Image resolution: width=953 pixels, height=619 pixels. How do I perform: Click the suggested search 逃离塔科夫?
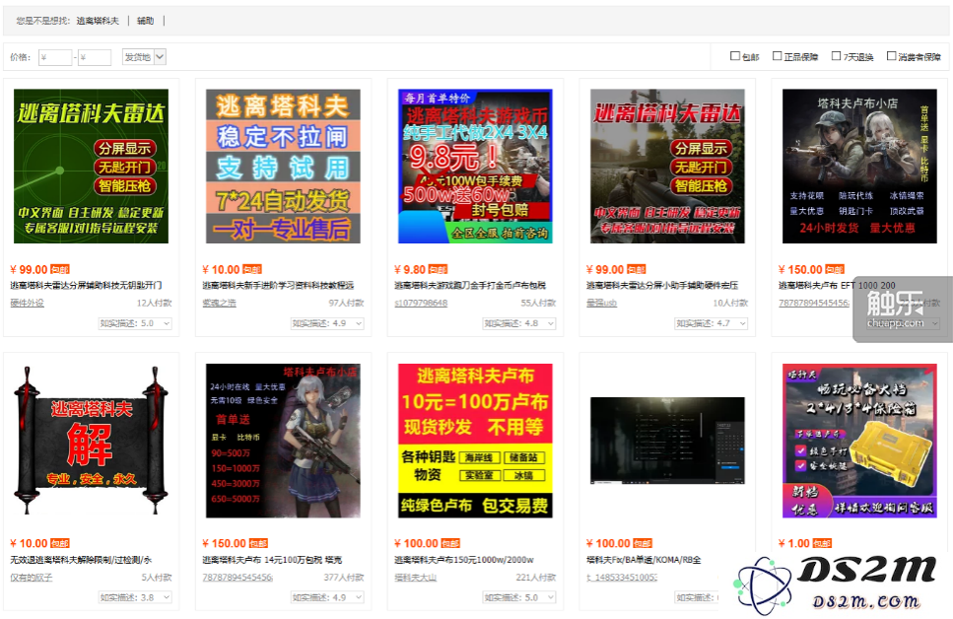[98, 21]
